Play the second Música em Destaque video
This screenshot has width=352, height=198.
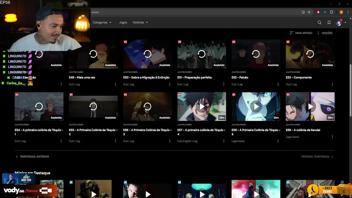[93, 189]
